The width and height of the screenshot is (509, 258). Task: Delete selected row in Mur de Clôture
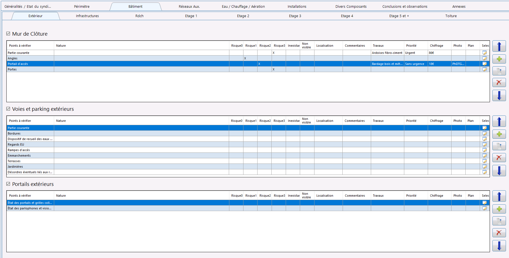[x=499, y=82]
